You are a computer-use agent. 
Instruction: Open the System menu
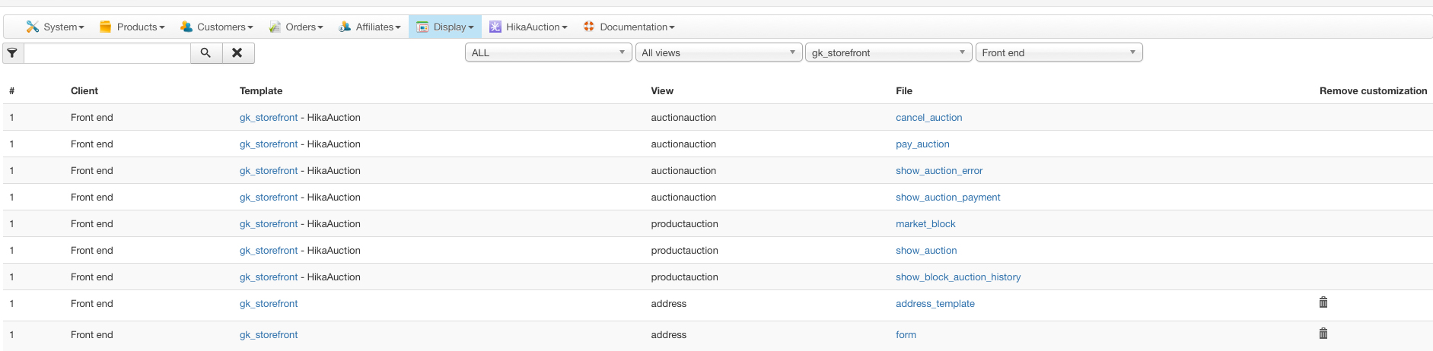coord(56,27)
